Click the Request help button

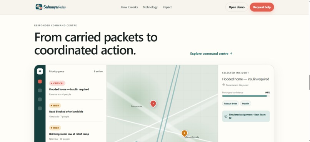[262, 7]
